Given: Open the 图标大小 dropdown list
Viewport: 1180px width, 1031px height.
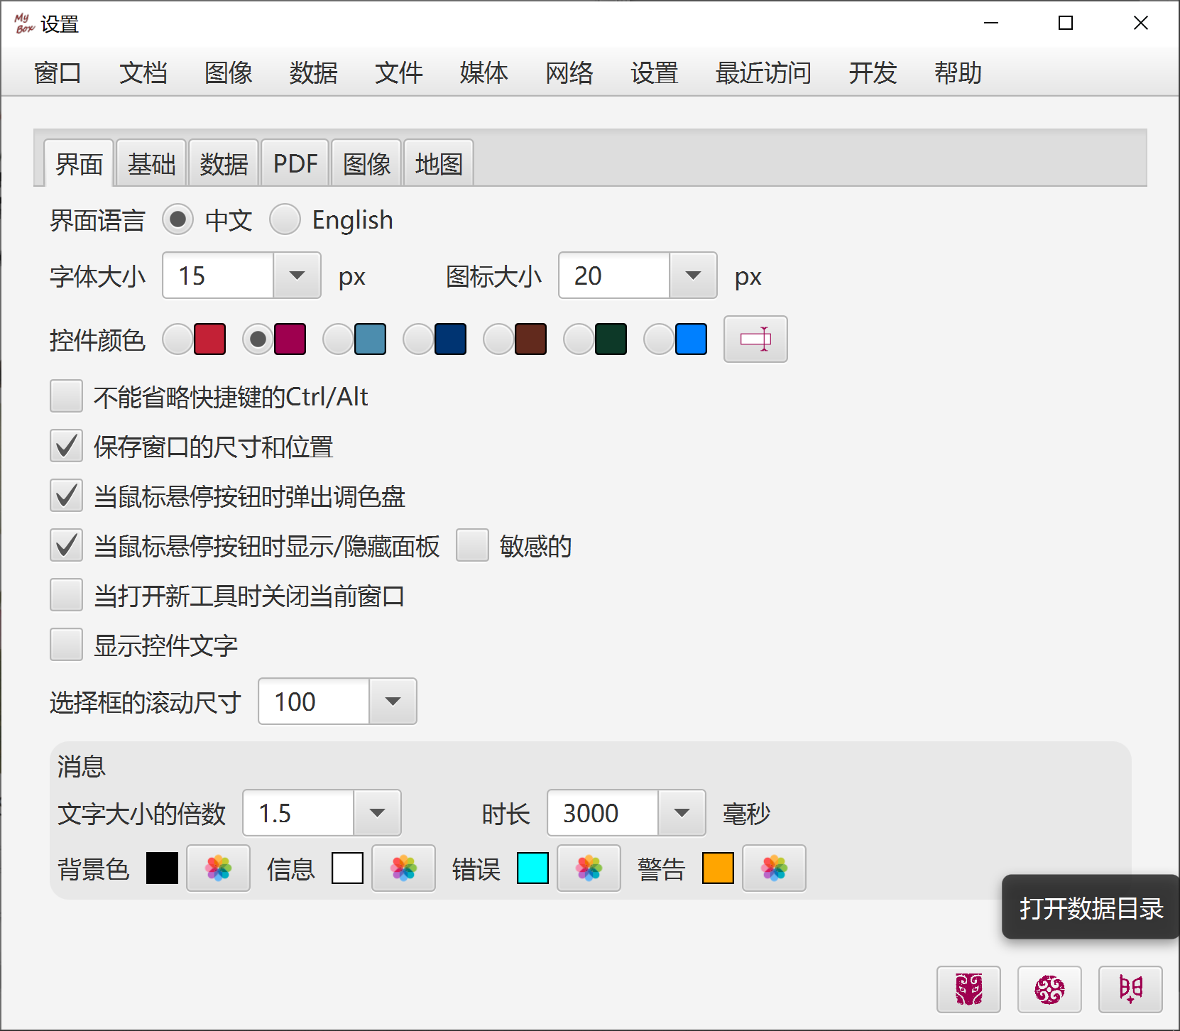Looking at the screenshot, I should point(693,276).
